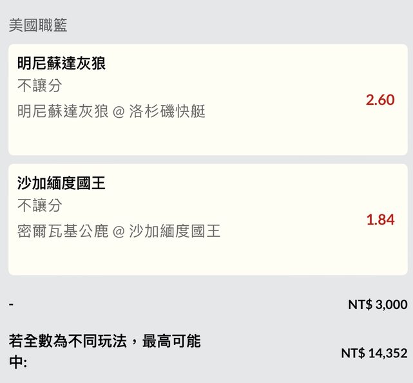The width and height of the screenshot is (413, 383).
Task: Click the 2.60 odds value
Action: click(x=379, y=100)
